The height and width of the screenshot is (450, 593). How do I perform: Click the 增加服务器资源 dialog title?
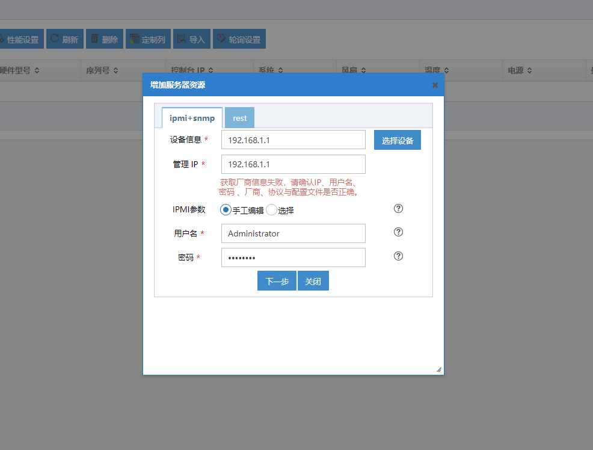178,85
